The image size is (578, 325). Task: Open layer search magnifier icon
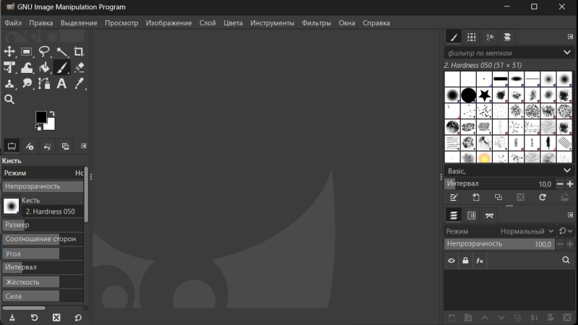coord(566,260)
